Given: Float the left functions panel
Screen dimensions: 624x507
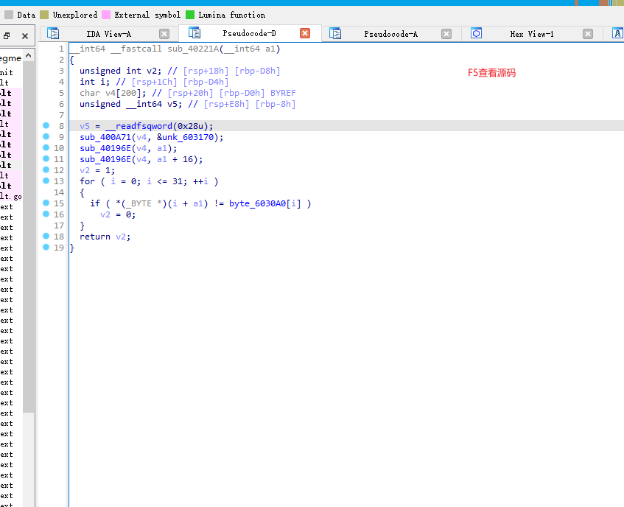Looking at the screenshot, I should pyautogui.click(x=7, y=36).
